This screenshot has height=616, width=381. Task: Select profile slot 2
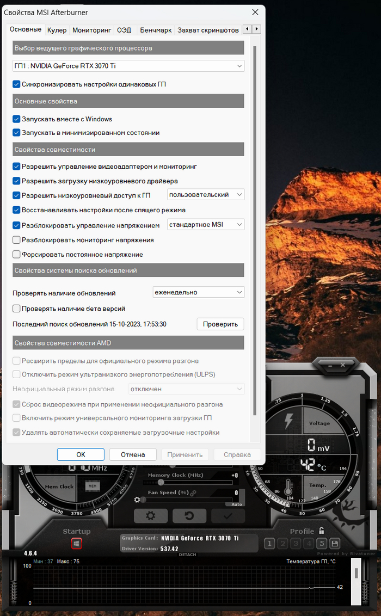[x=282, y=544]
